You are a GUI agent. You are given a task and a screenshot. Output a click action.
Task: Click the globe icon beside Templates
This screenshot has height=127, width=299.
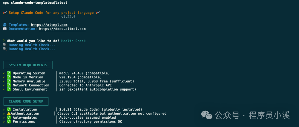[5, 25]
